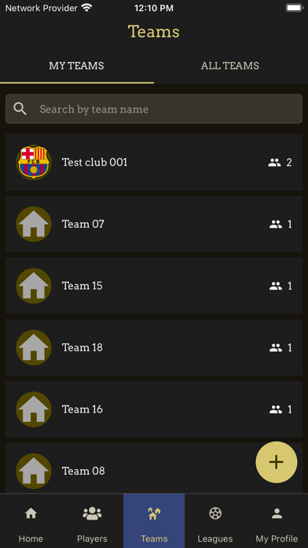The height and width of the screenshot is (548, 308).
Task: Open the Home tab icon
Action: (x=31, y=513)
